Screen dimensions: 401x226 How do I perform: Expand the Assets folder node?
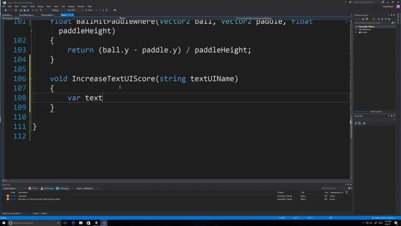[356, 32]
